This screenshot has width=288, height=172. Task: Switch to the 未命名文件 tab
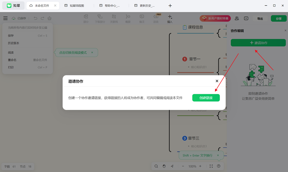42,6
